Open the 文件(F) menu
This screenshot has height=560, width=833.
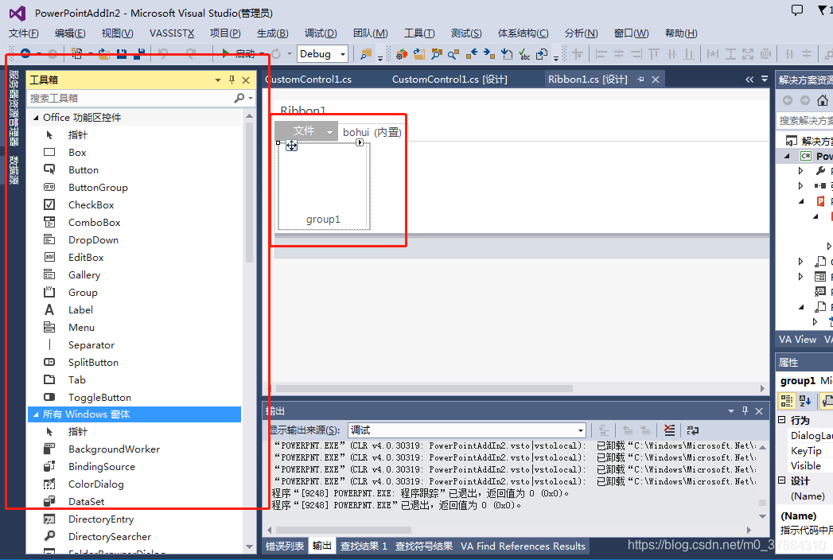23,33
